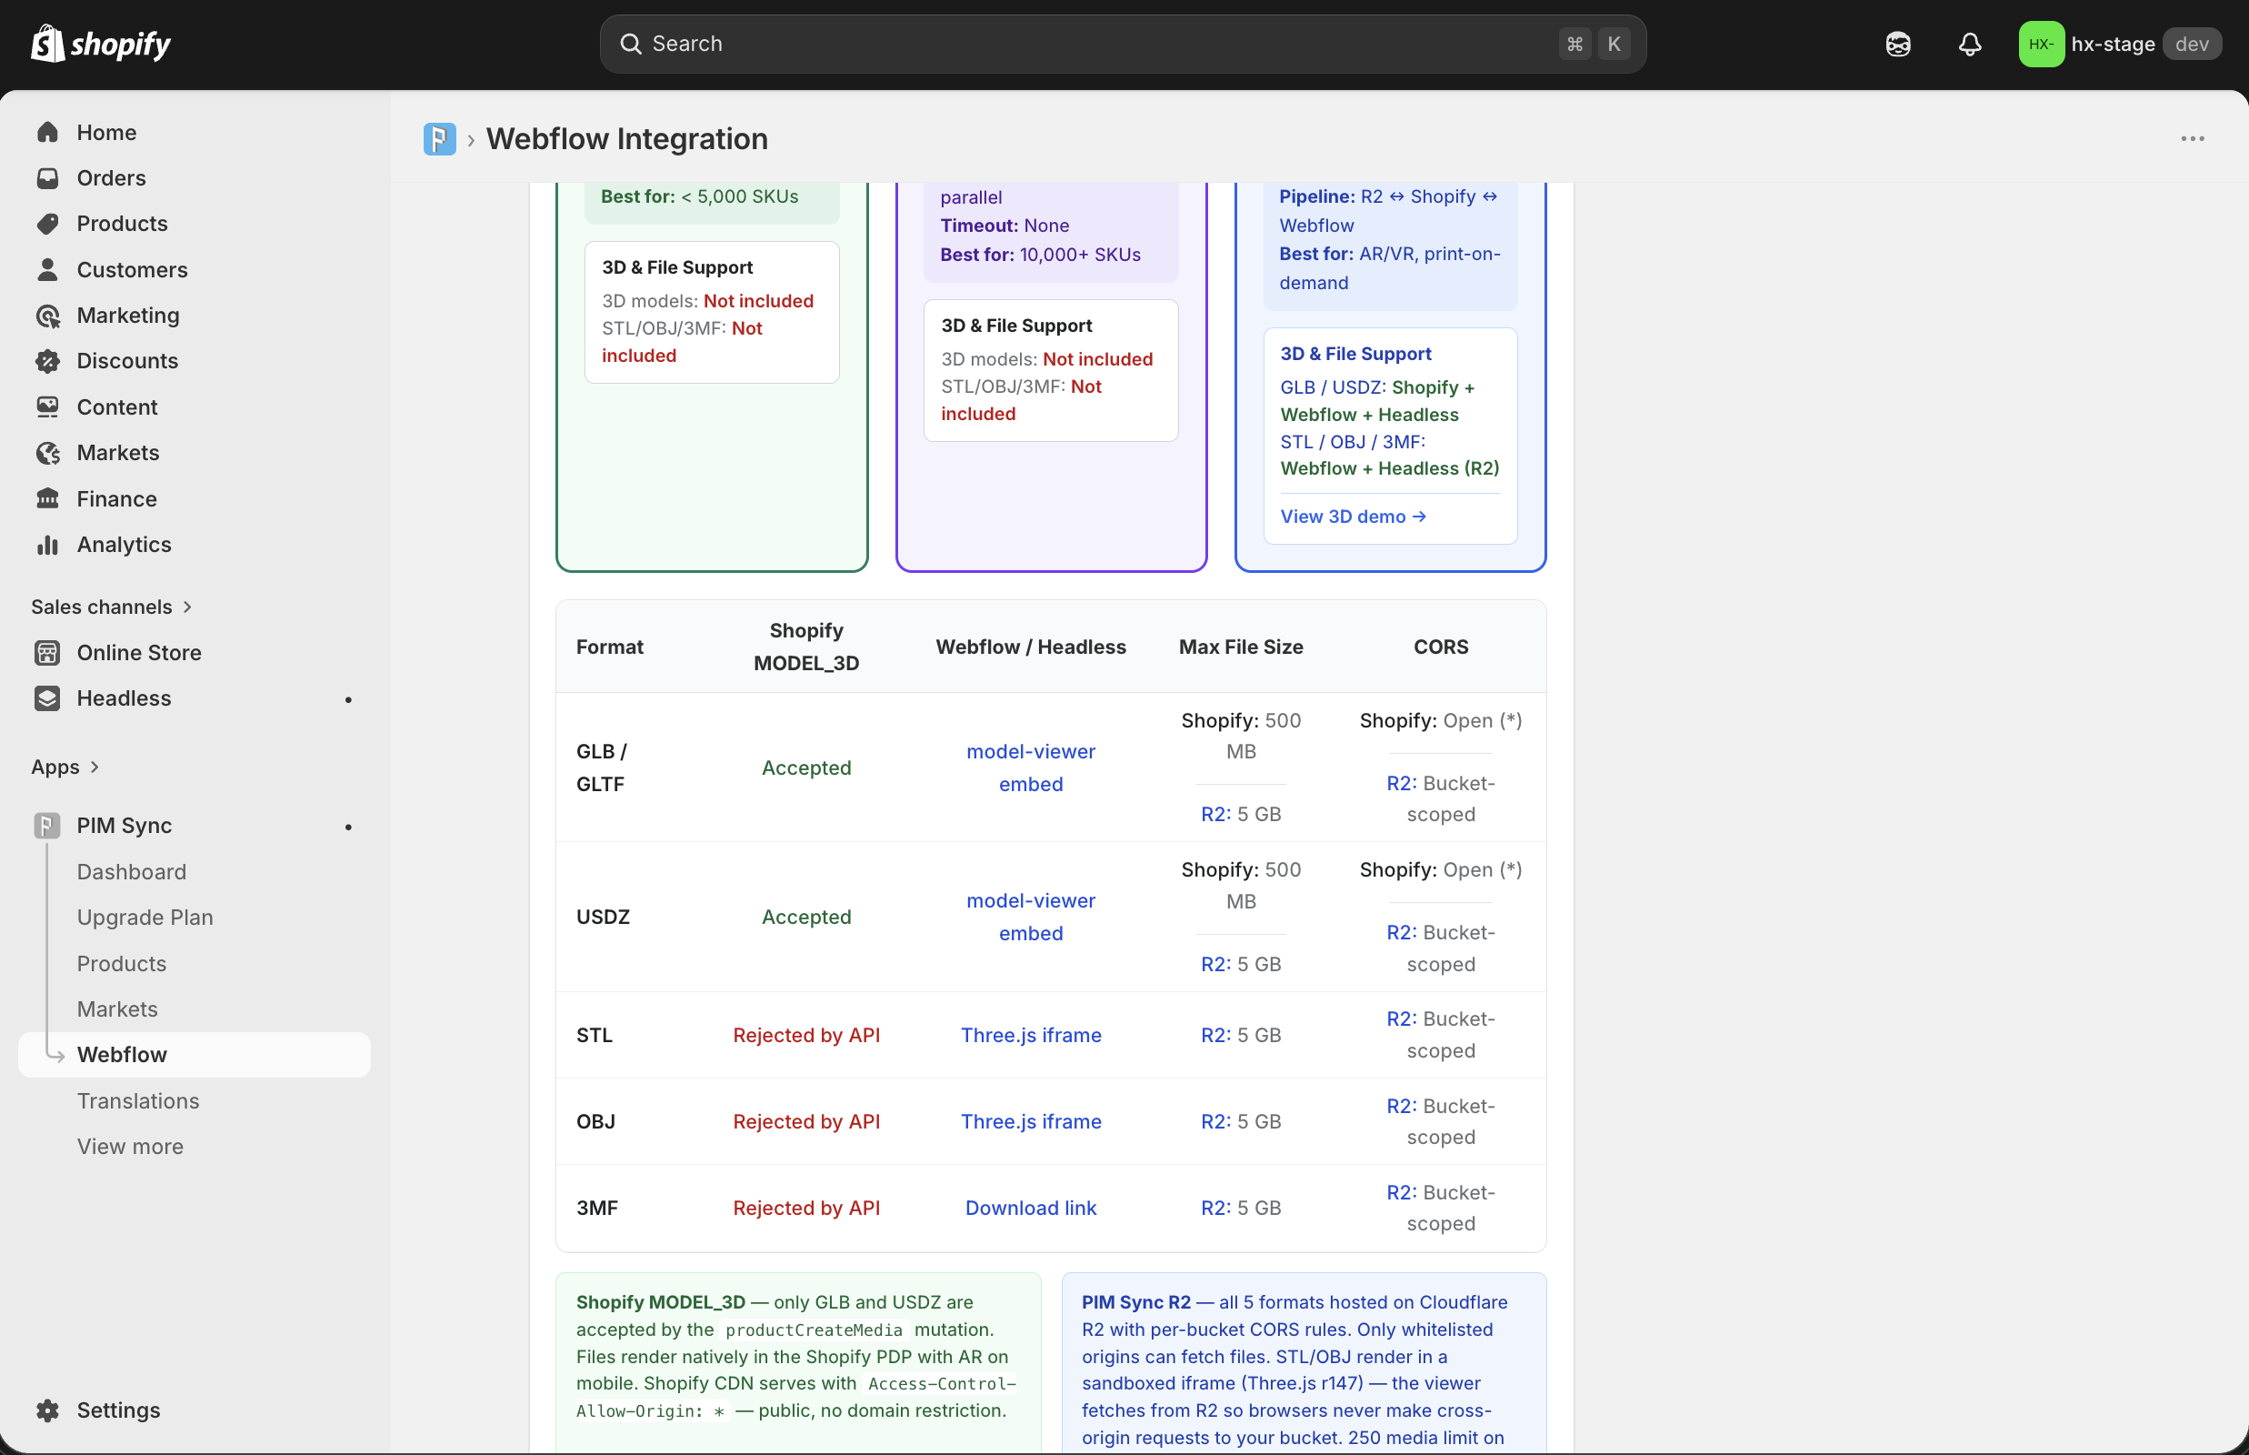Screen dimensions: 2249x1455
Task: Click Three.js iframe link in OBJ row
Action: 1031,1121
